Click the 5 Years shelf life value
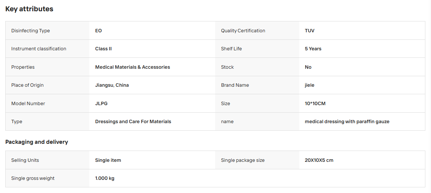Screen dimensions: 431x193 pyautogui.click(x=313, y=49)
